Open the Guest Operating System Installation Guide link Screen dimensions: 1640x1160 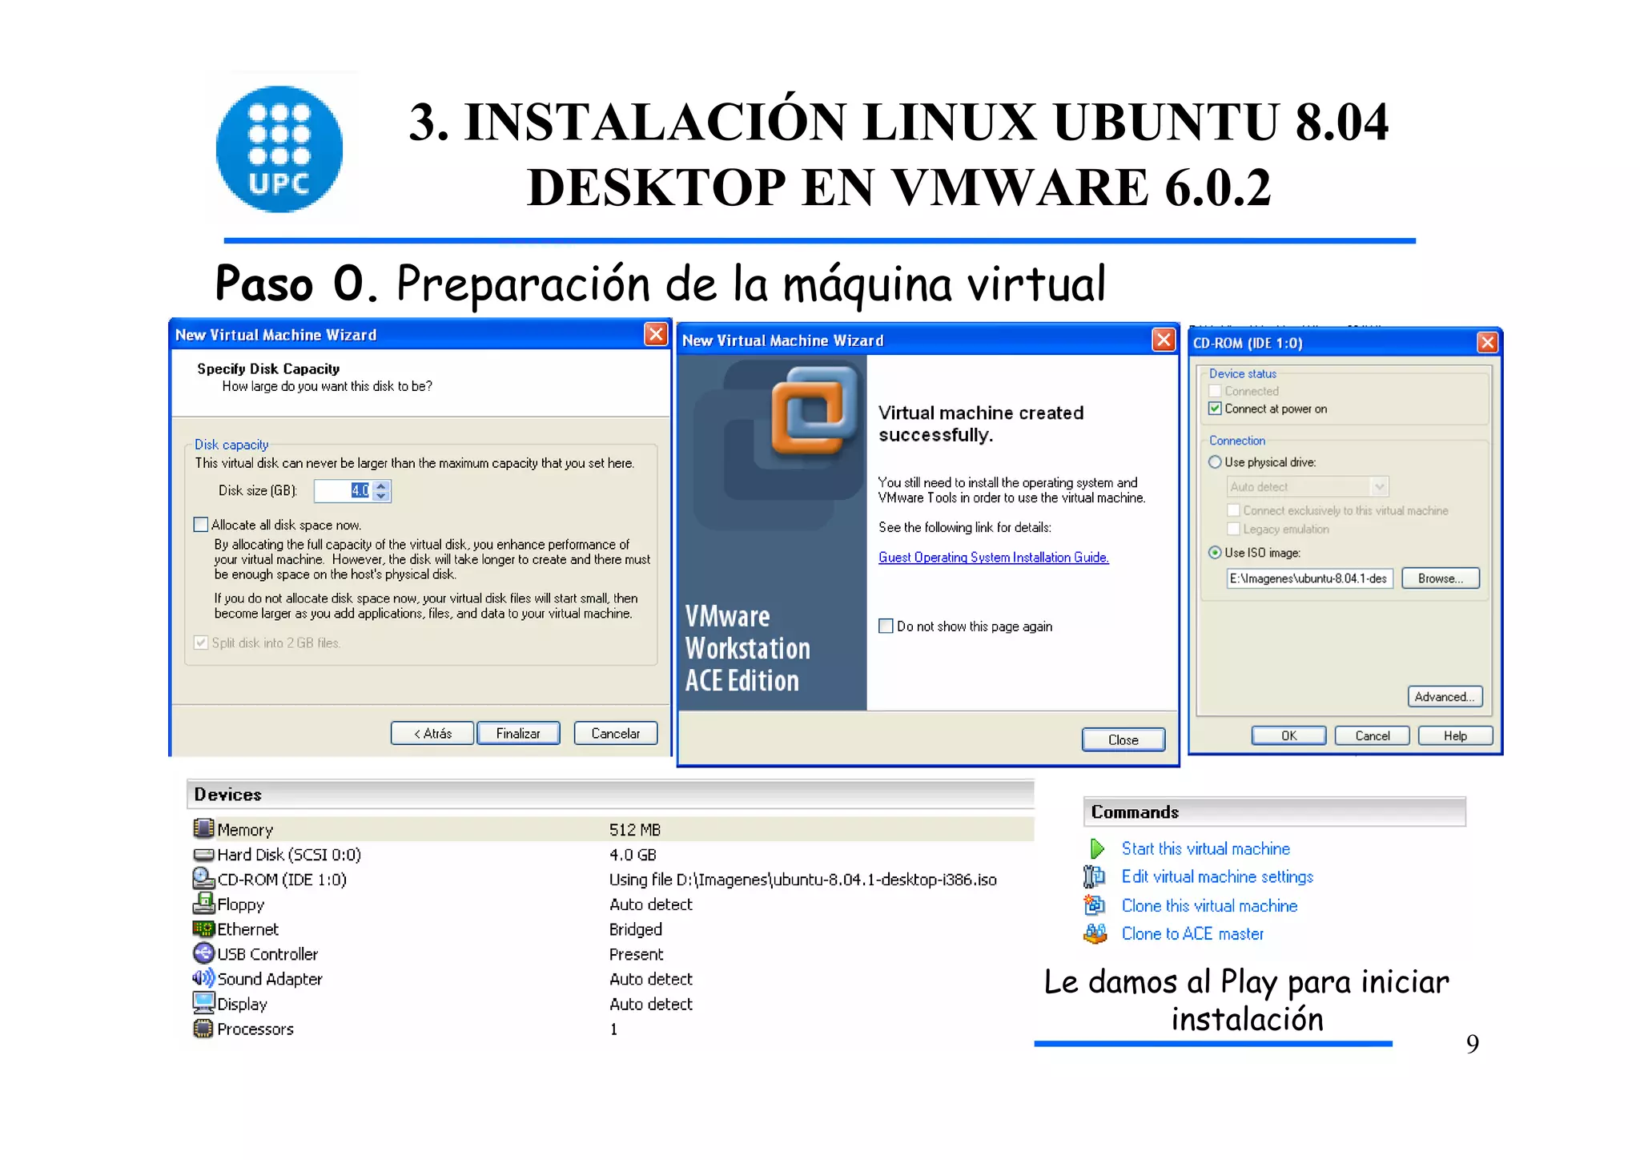[993, 558]
